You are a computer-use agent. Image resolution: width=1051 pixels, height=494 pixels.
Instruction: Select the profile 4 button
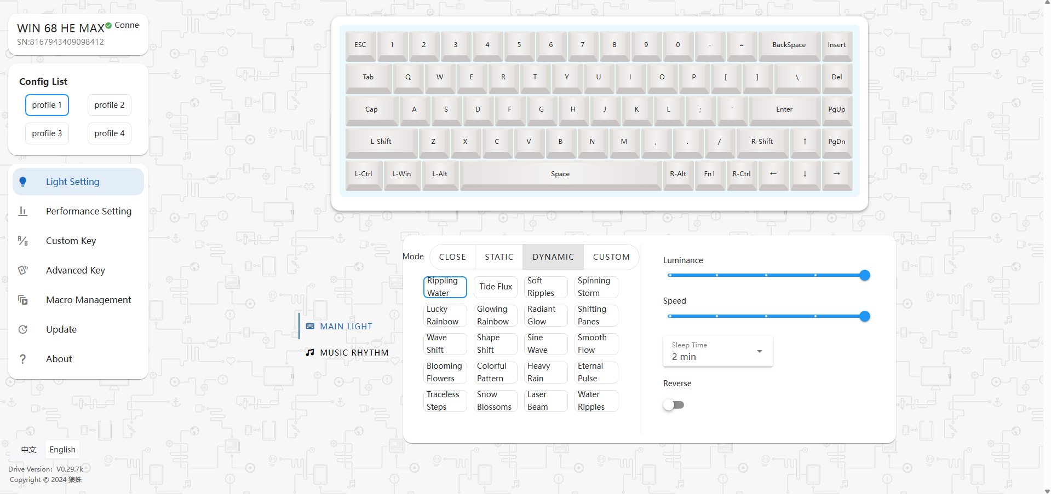[x=109, y=133]
